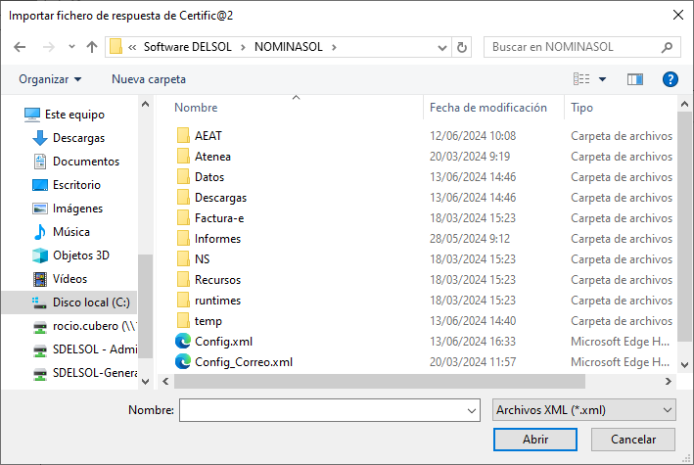Open help with the question mark icon
Viewport: 694px width, 465px height.
[671, 79]
